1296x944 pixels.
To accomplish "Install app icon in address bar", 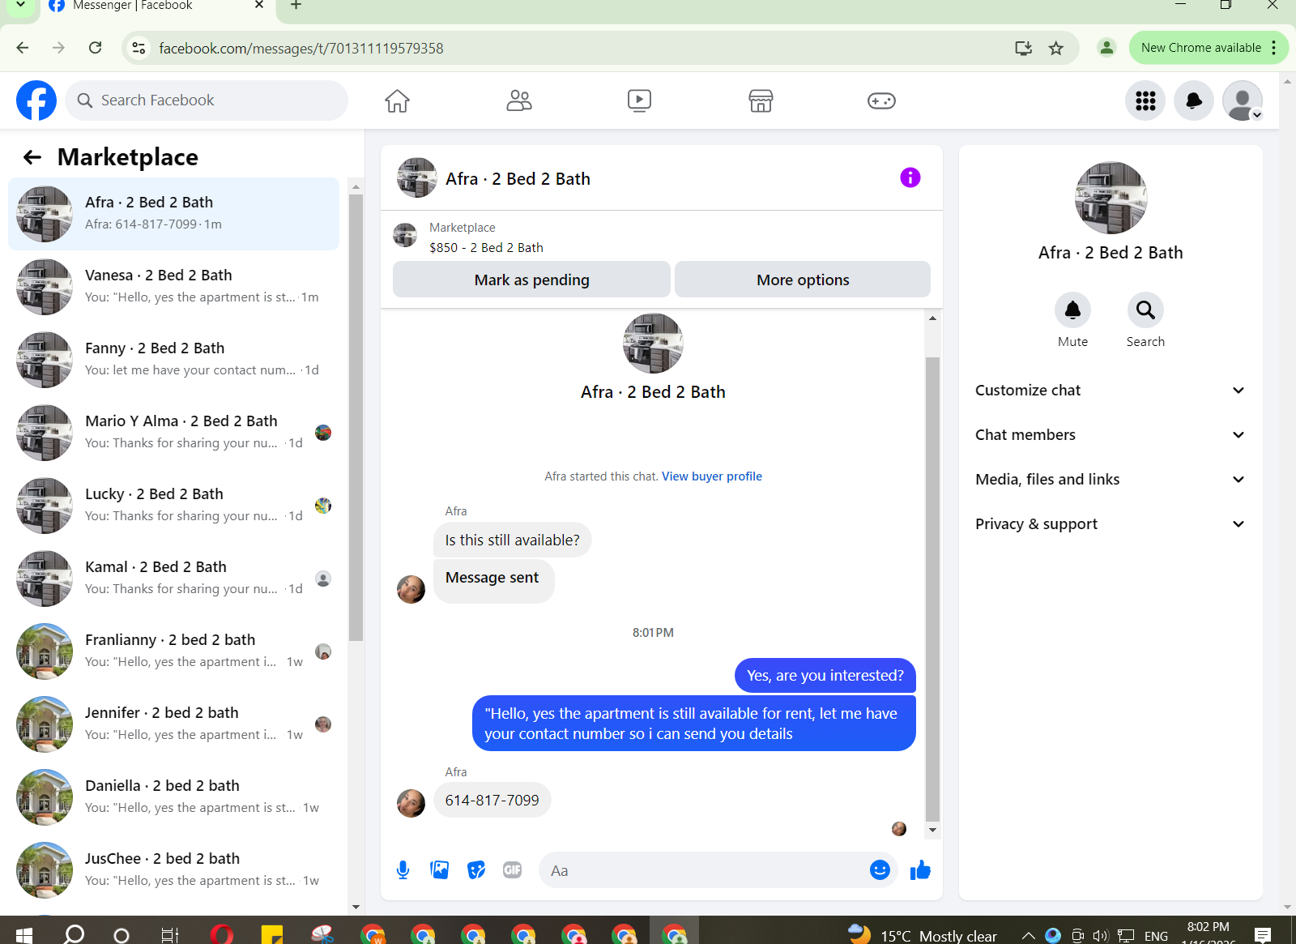I will [1024, 48].
